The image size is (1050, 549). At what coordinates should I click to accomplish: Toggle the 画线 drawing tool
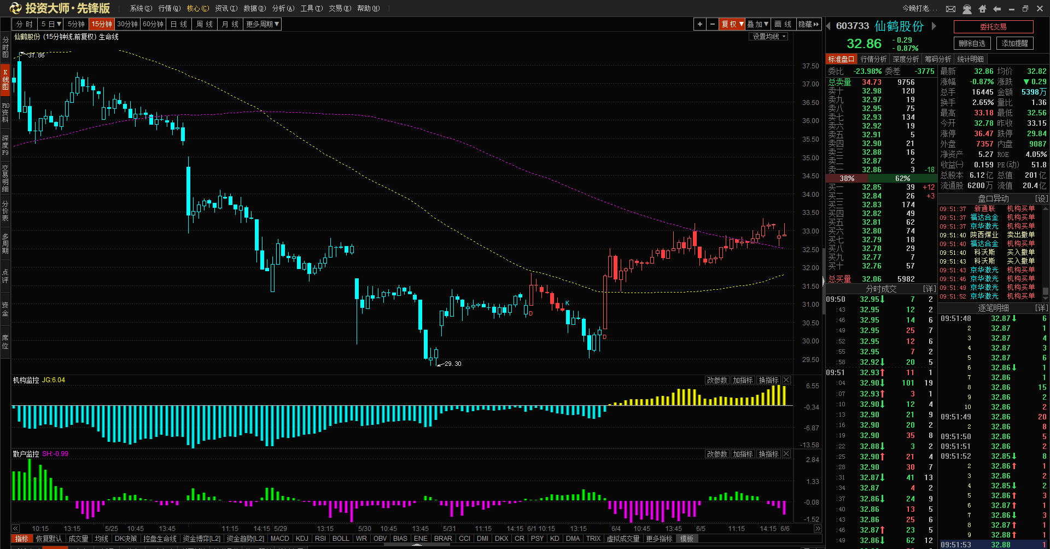[783, 24]
